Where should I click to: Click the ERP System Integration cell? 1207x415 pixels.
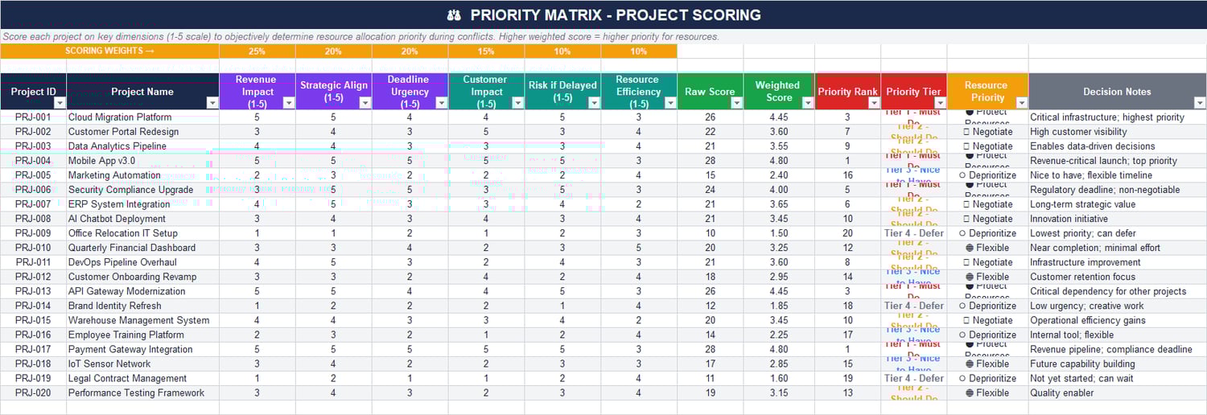(142, 204)
